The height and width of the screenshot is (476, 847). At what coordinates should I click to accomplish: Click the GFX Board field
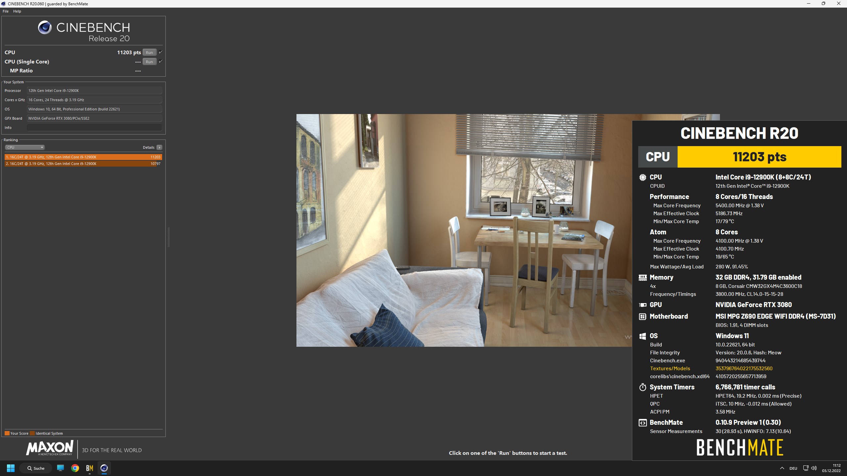pyautogui.click(x=94, y=118)
